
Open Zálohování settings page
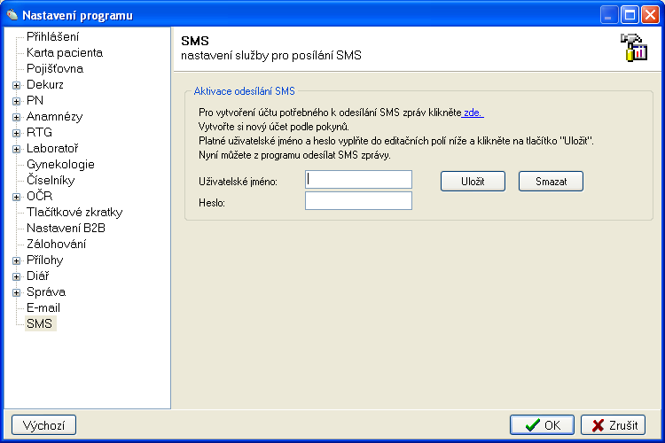57,245
